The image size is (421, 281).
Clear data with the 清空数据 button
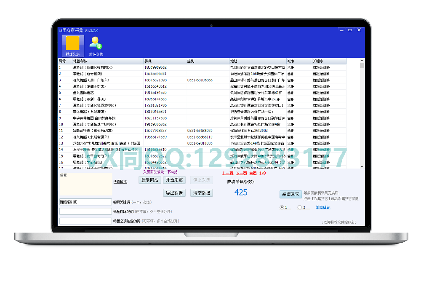[x=202, y=193]
